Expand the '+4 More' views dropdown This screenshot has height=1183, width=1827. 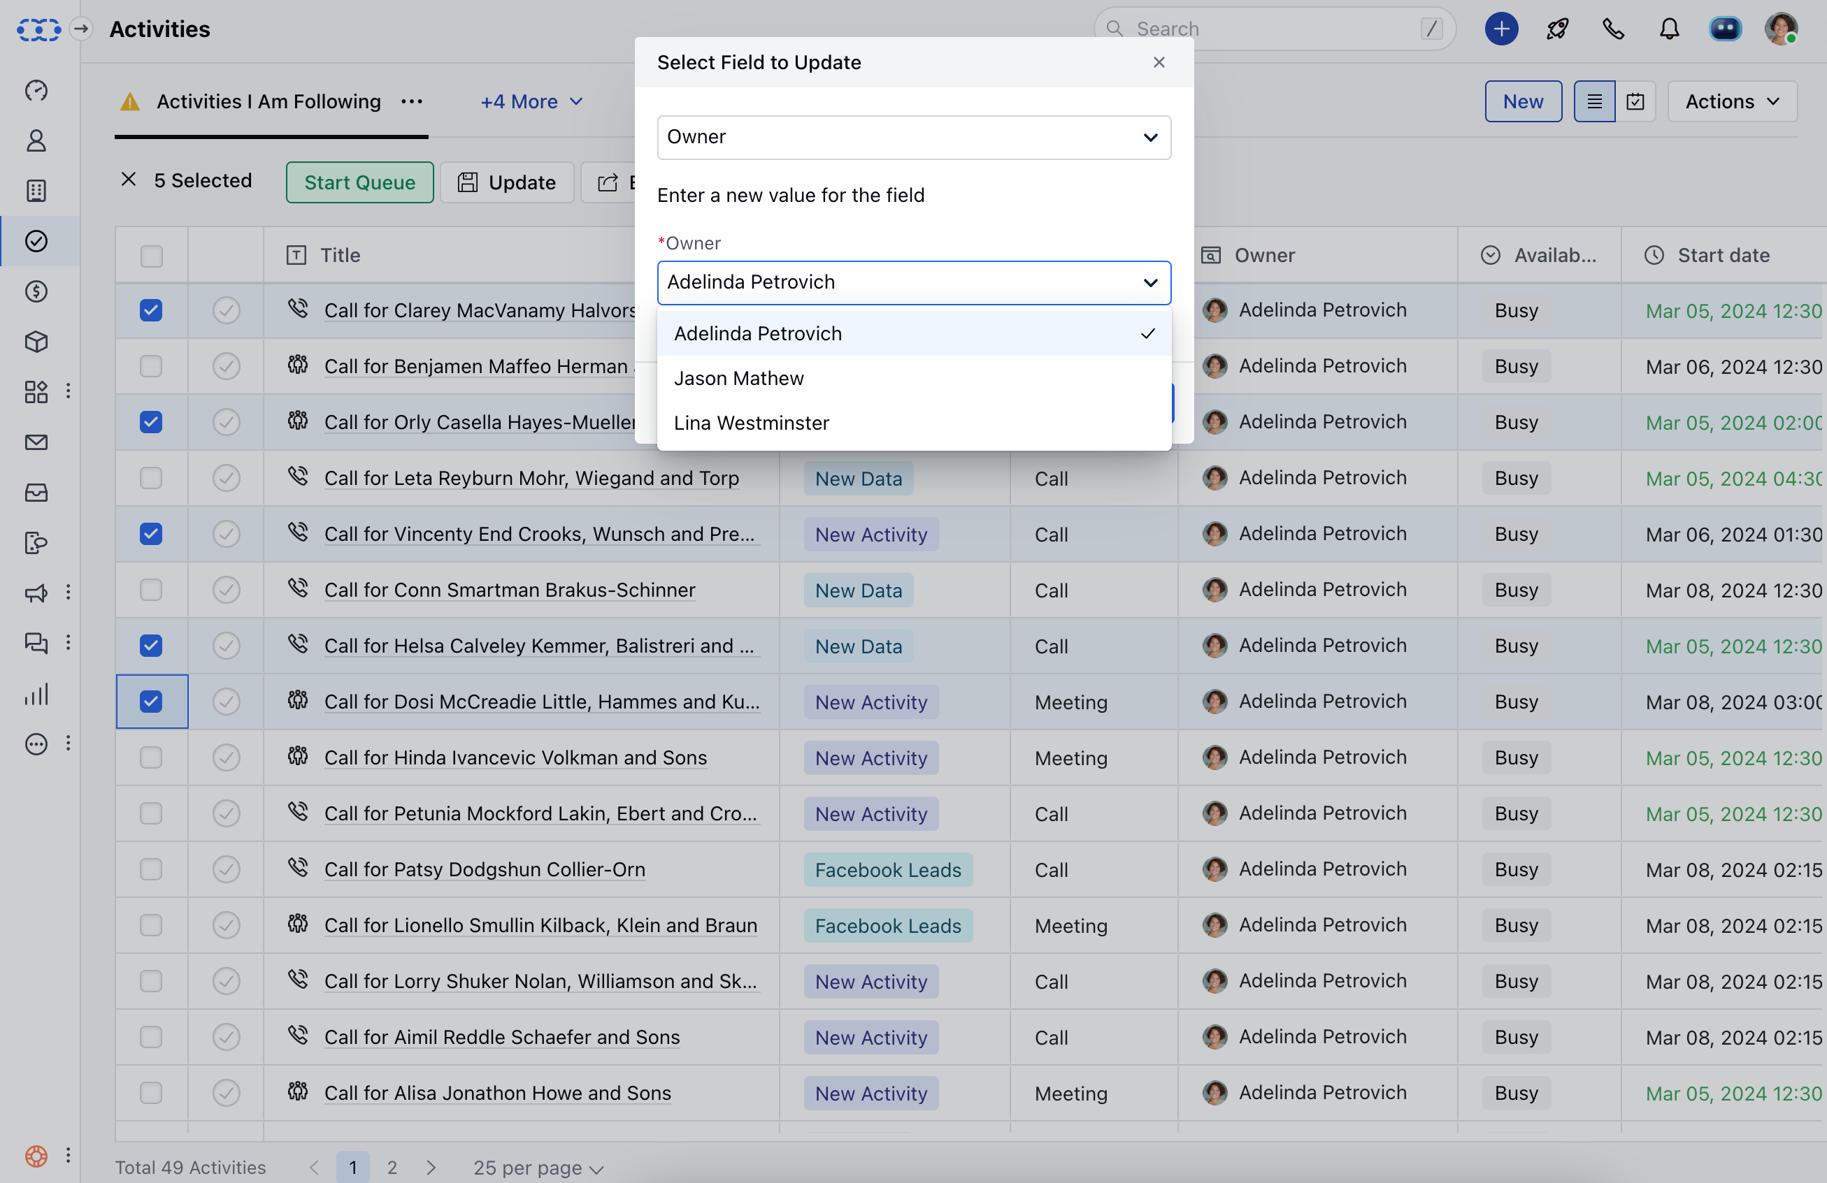531,101
